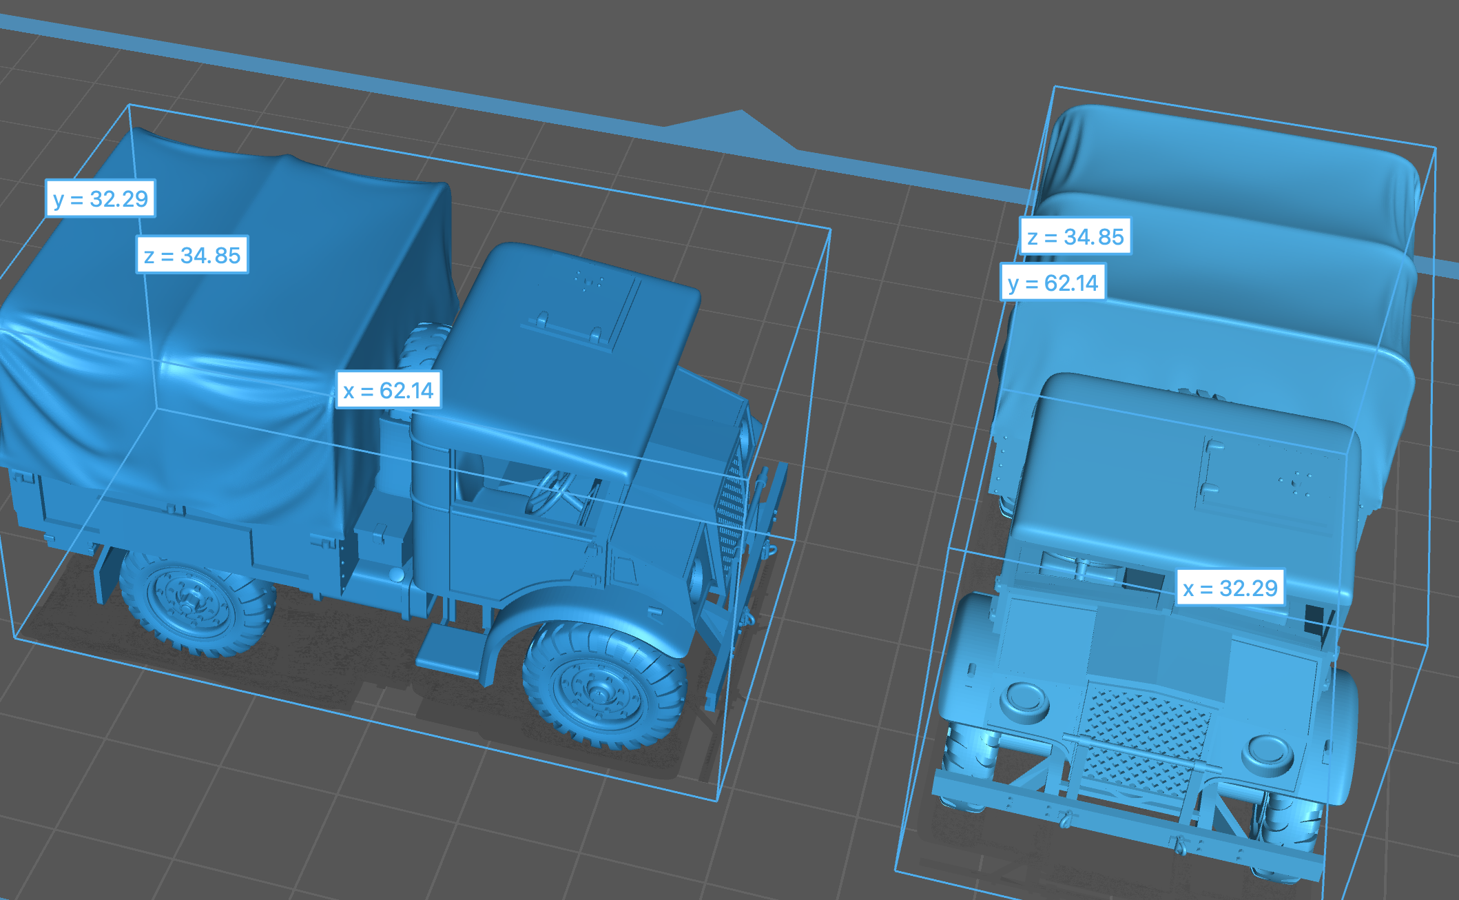Screen dimensions: 1459x900
Task: Click the "y = 62.14" dimension label
Action: pos(1053,283)
